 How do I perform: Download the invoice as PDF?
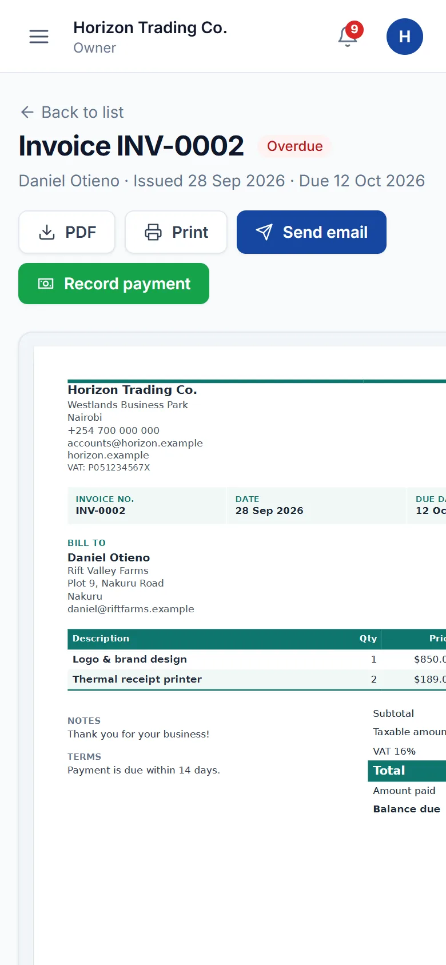tap(67, 232)
